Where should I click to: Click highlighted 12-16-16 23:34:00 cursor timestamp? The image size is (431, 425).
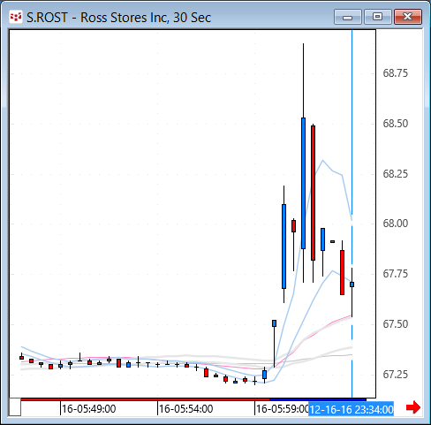click(x=351, y=409)
